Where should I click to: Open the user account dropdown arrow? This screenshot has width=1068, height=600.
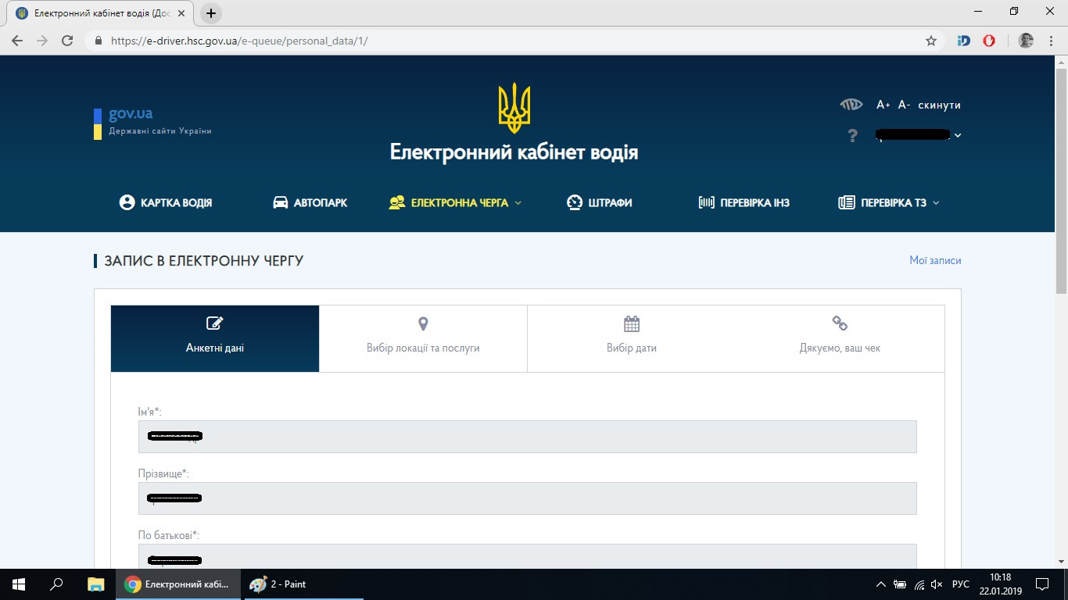(959, 135)
